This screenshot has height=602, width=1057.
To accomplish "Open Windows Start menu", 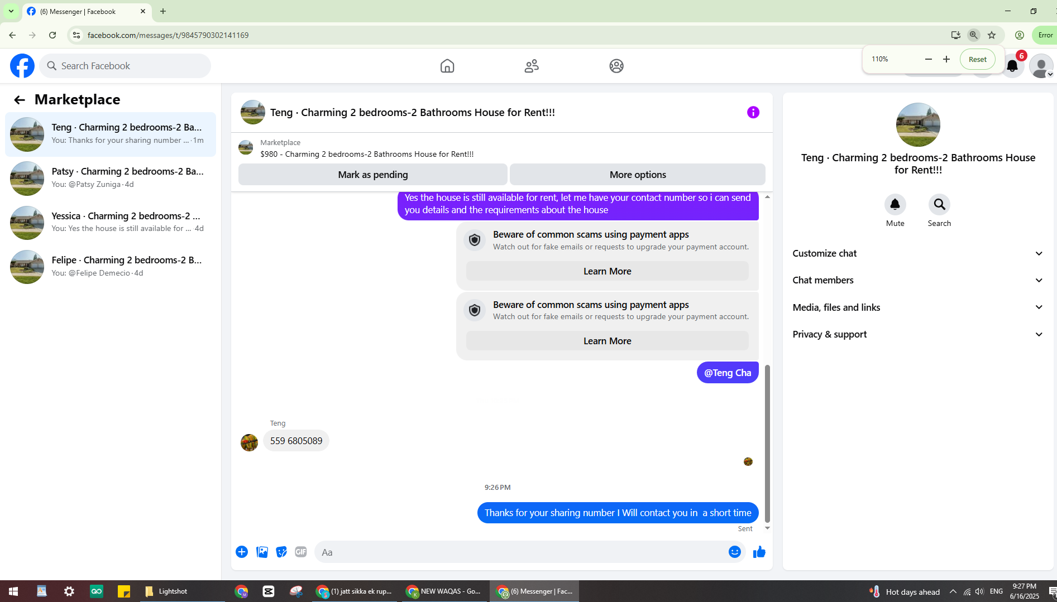I will tap(13, 591).
